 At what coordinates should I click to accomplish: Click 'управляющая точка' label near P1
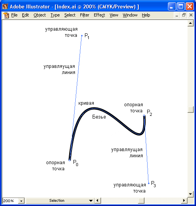tap(61, 32)
